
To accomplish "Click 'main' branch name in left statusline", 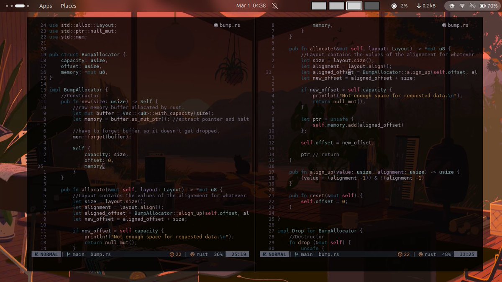I will (x=78, y=254).
